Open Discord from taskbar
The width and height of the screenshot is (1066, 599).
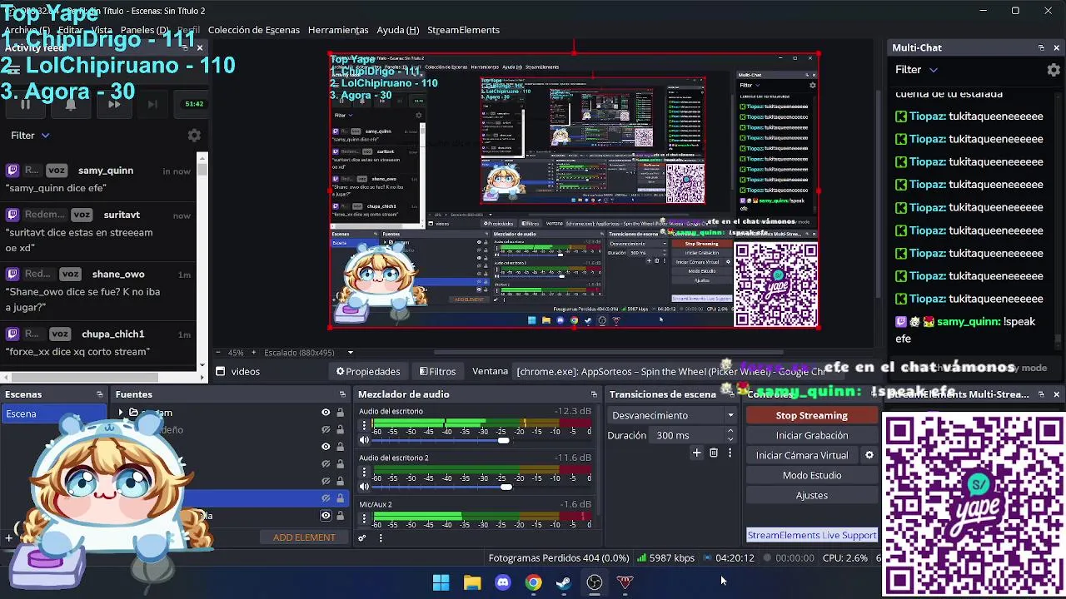503,582
